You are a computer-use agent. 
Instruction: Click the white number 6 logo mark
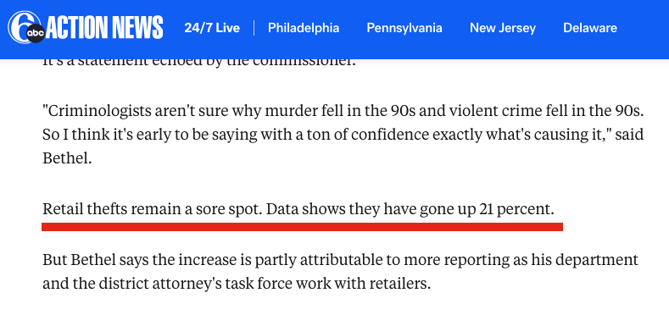point(23,26)
